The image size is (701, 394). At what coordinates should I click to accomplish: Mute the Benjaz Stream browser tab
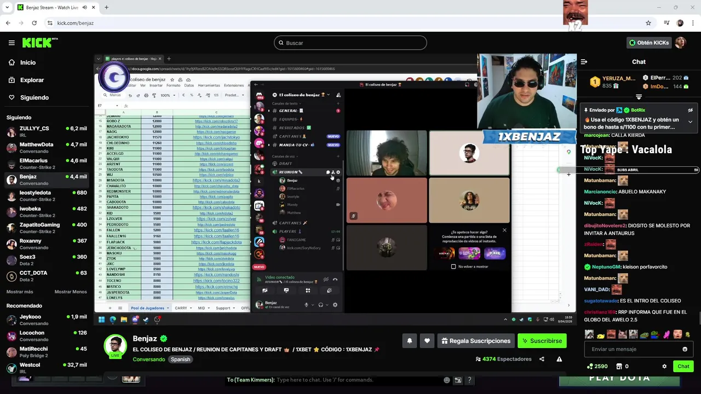pyautogui.click(x=84, y=8)
